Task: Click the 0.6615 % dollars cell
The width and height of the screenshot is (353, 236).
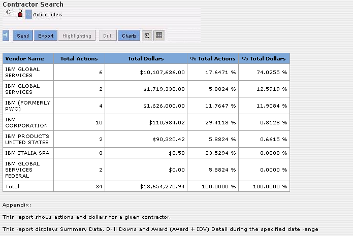Action: pyautogui.click(x=264, y=139)
